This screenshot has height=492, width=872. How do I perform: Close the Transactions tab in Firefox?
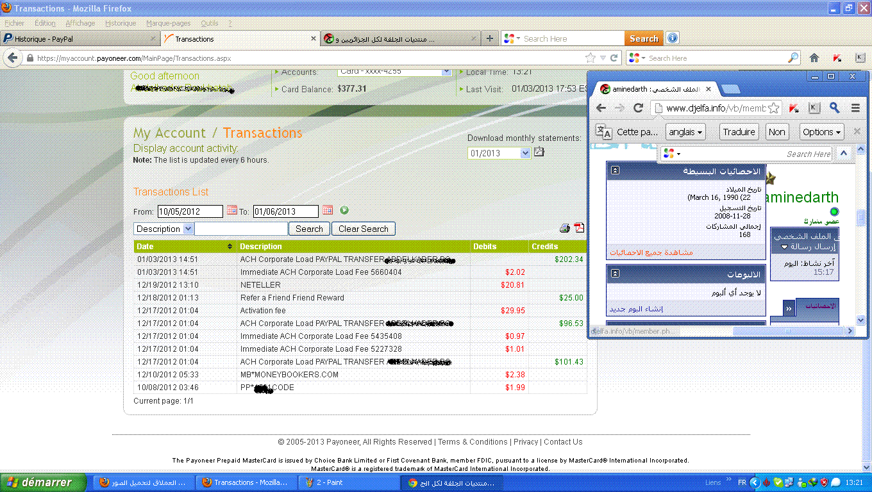[314, 38]
